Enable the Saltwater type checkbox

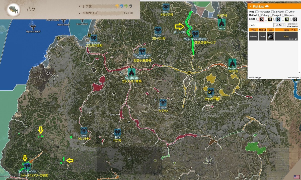pyautogui.click(x=272, y=12)
